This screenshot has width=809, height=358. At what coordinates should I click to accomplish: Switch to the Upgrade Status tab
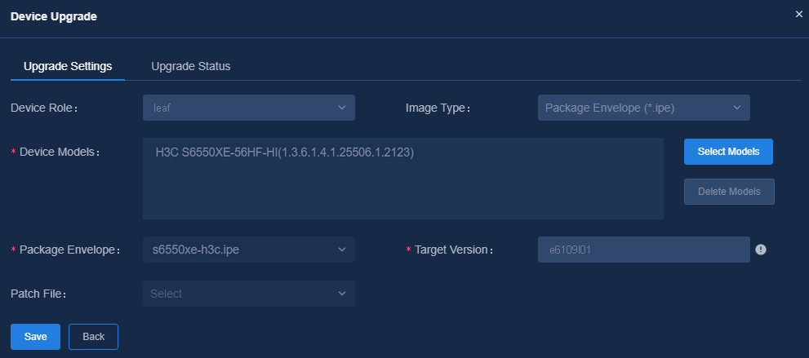tap(191, 66)
